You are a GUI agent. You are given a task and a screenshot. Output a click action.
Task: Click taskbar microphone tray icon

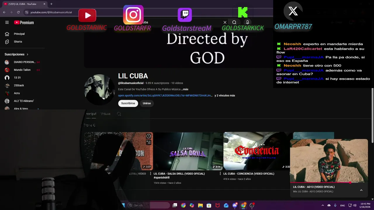pos(335,205)
